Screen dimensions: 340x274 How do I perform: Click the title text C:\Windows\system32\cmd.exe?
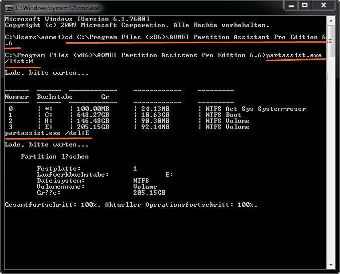[x=57, y=8]
